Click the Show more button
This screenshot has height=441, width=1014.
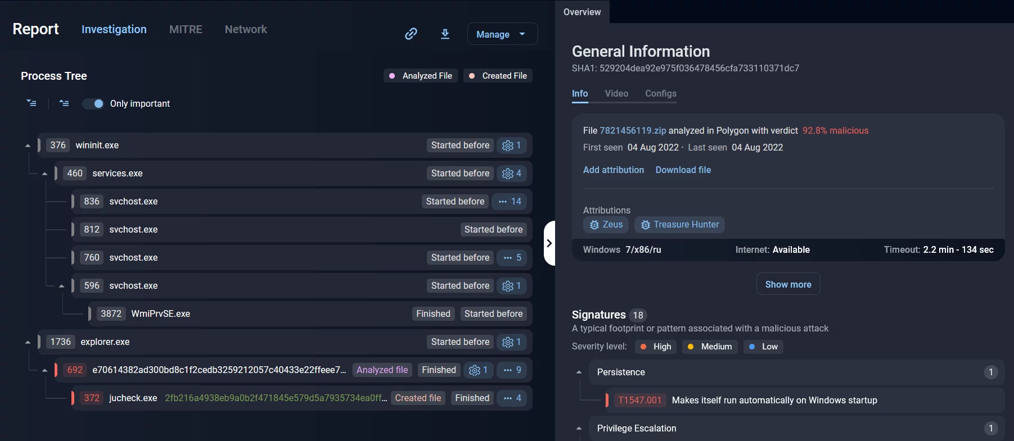pos(788,284)
